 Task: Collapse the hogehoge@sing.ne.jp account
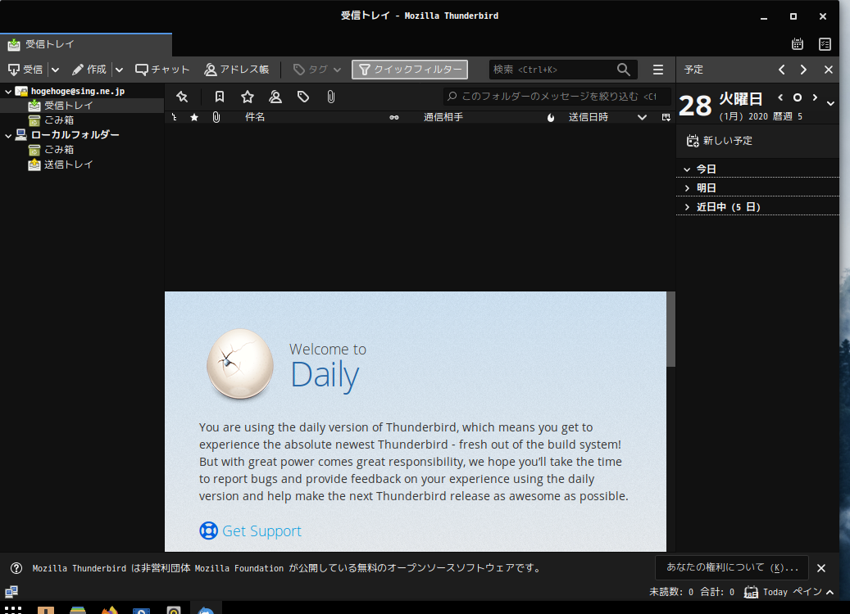pos(8,92)
